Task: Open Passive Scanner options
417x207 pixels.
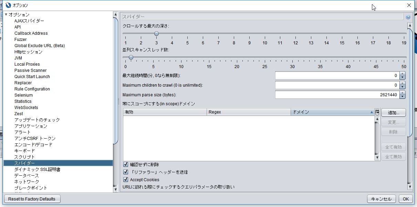Action: 30,70
